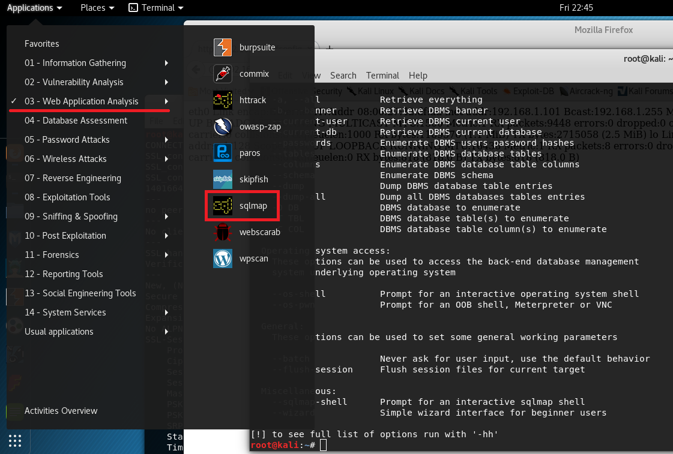Open the Show Applications grid icon
673x454 pixels.
coord(15,441)
